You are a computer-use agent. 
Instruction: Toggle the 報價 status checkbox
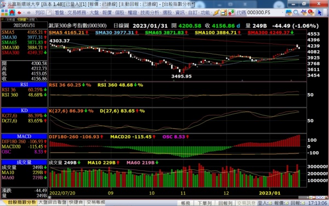(287, 203)
